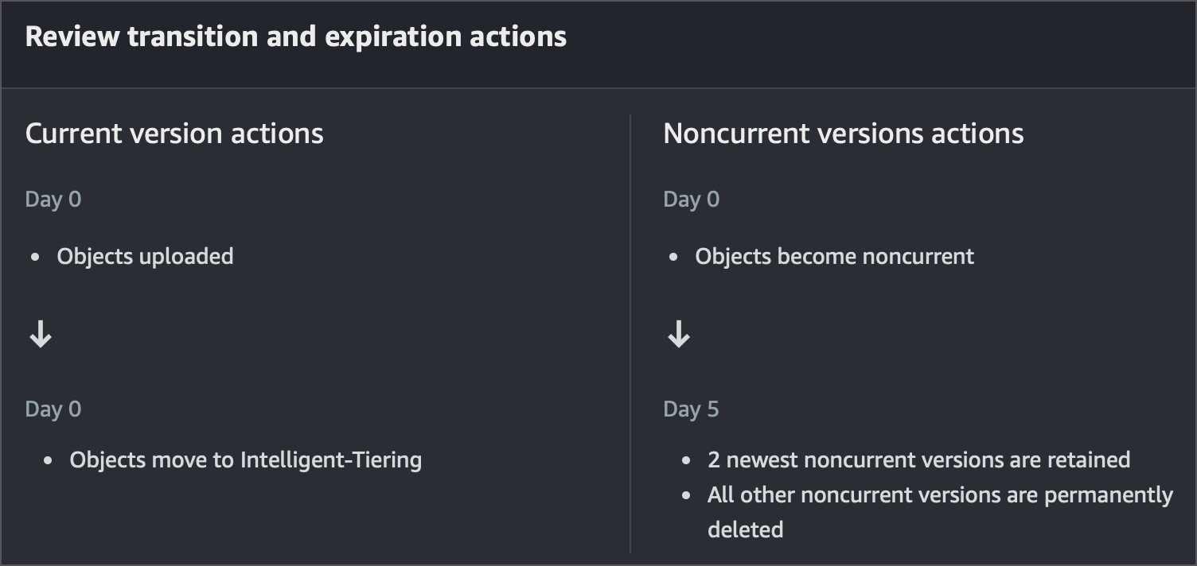
Task: Click the bullet dot before Objects become noncurrent
Action: point(673,258)
